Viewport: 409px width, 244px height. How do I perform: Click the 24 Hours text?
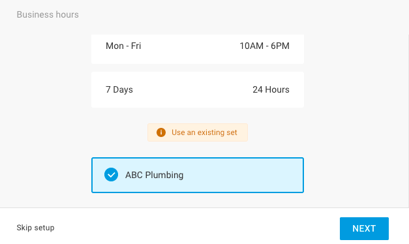[271, 89]
